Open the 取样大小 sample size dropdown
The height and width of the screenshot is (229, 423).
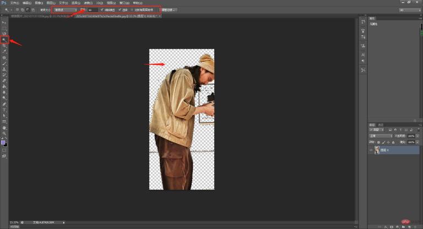[x=66, y=10]
